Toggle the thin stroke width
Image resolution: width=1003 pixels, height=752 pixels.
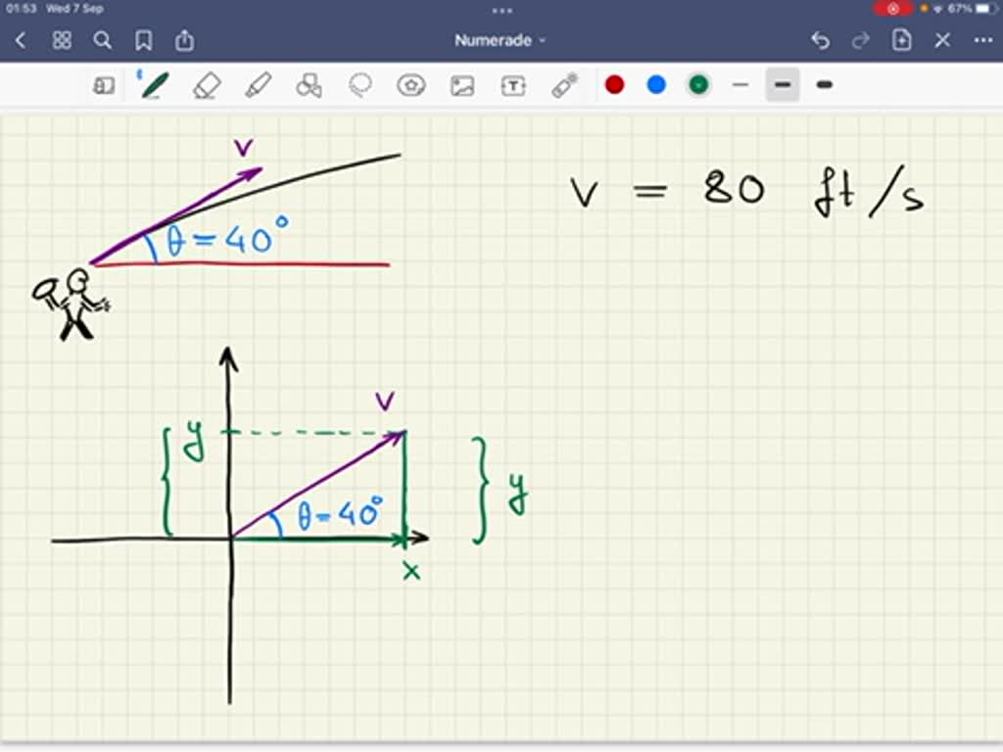coord(740,85)
